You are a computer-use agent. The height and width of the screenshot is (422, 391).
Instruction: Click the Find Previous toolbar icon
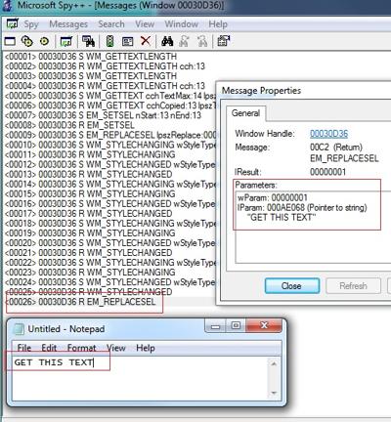[x=202, y=41]
